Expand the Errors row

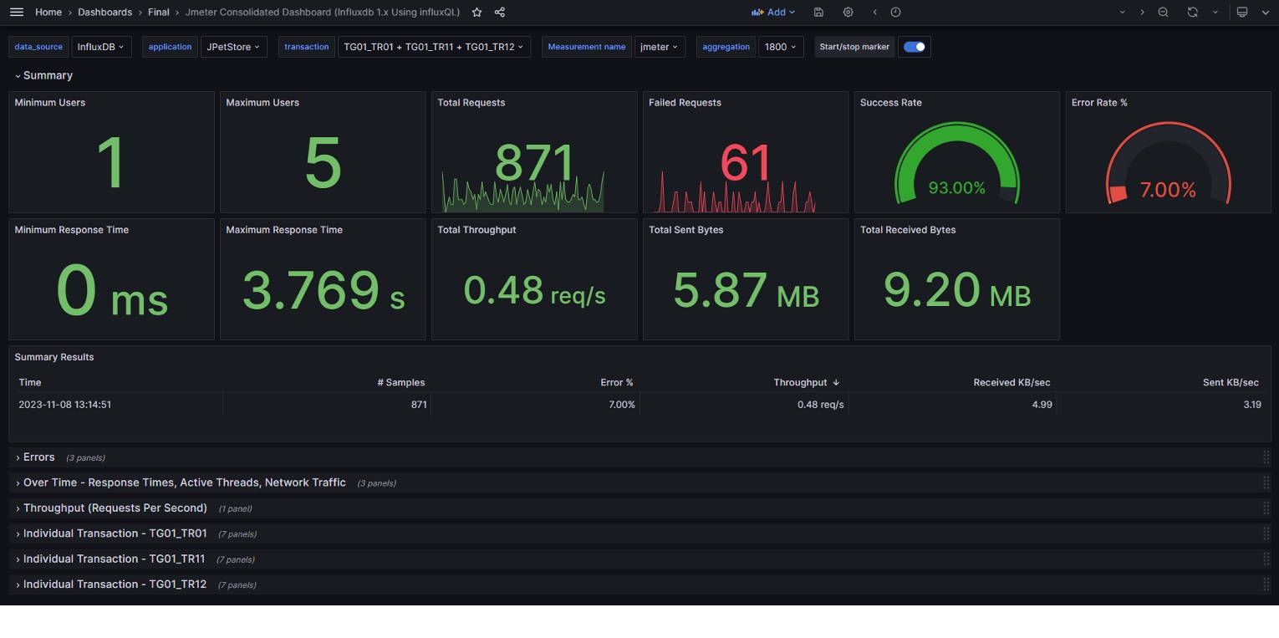38,457
